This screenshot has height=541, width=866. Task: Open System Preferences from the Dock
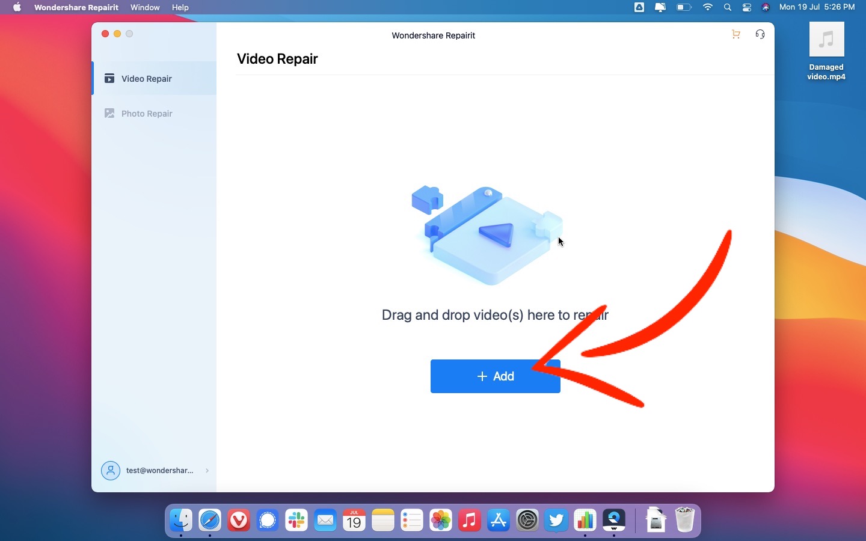point(527,520)
